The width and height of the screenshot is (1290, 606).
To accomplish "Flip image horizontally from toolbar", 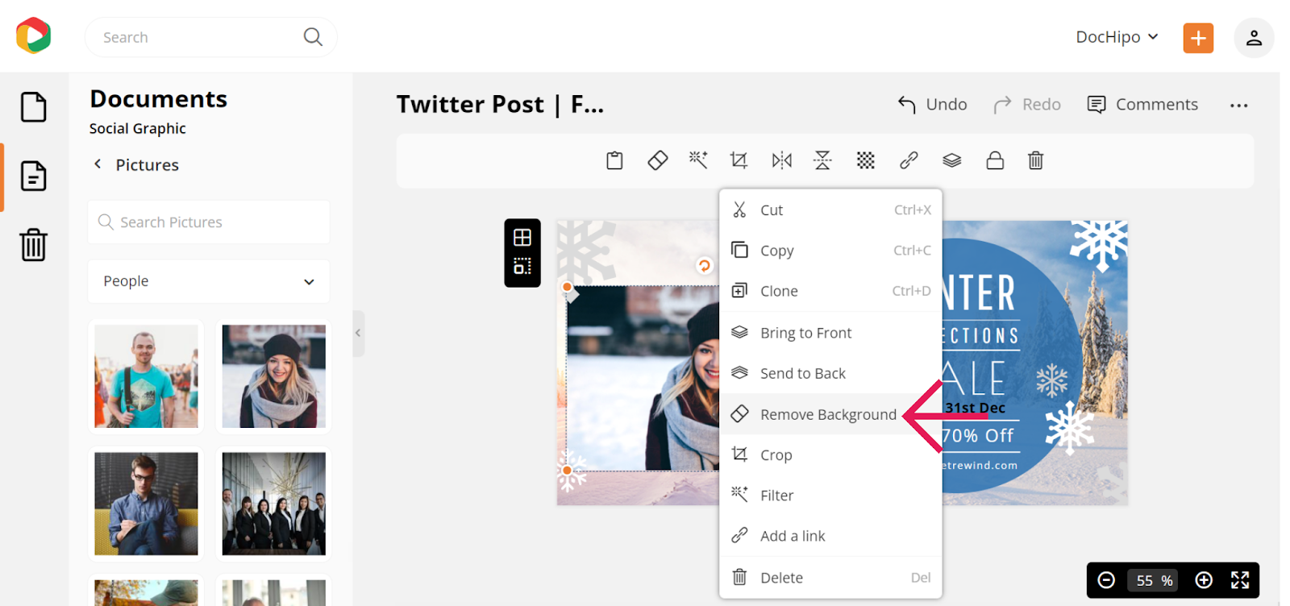I will click(781, 160).
